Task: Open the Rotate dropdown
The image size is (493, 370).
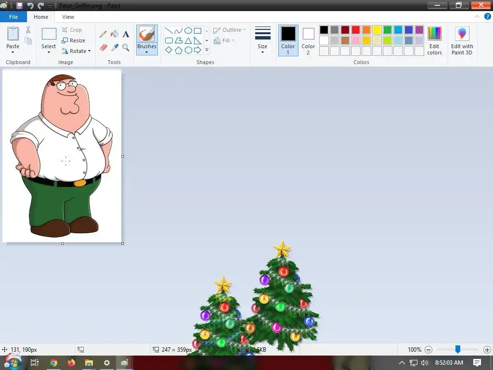Action: 76,51
